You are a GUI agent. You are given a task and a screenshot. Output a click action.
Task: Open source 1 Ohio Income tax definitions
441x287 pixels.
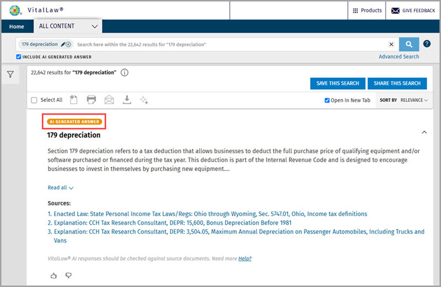click(x=210, y=214)
